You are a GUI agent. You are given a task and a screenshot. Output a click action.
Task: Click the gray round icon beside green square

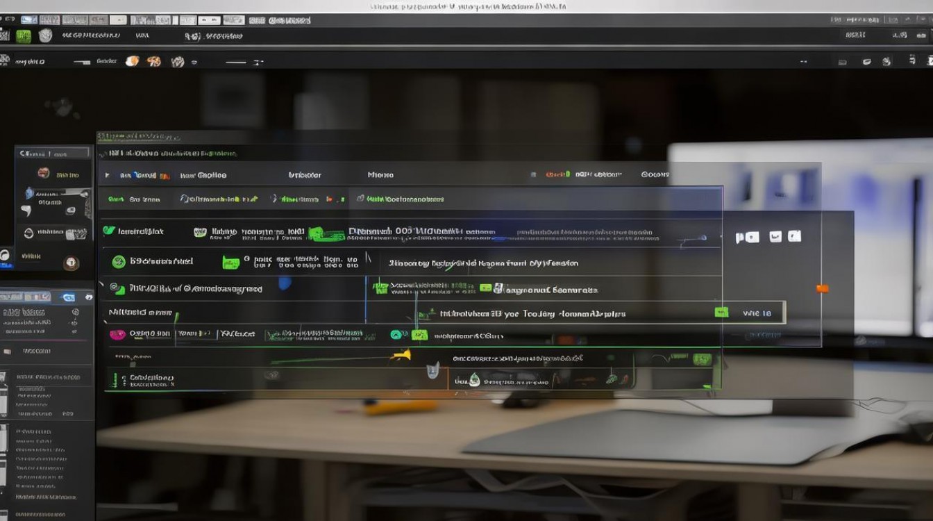click(x=46, y=35)
